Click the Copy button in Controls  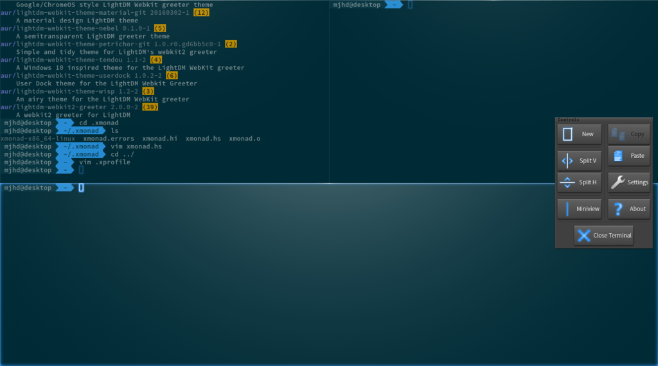click(628, 134)
